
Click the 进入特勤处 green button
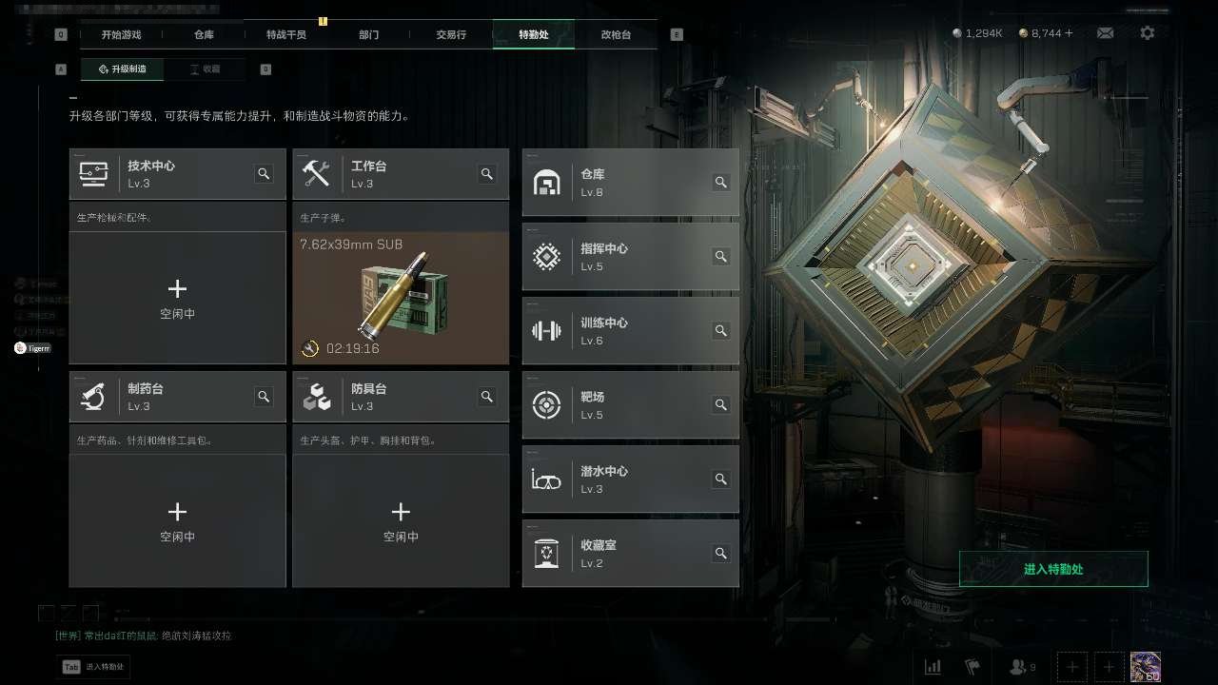click(1053, 569)
